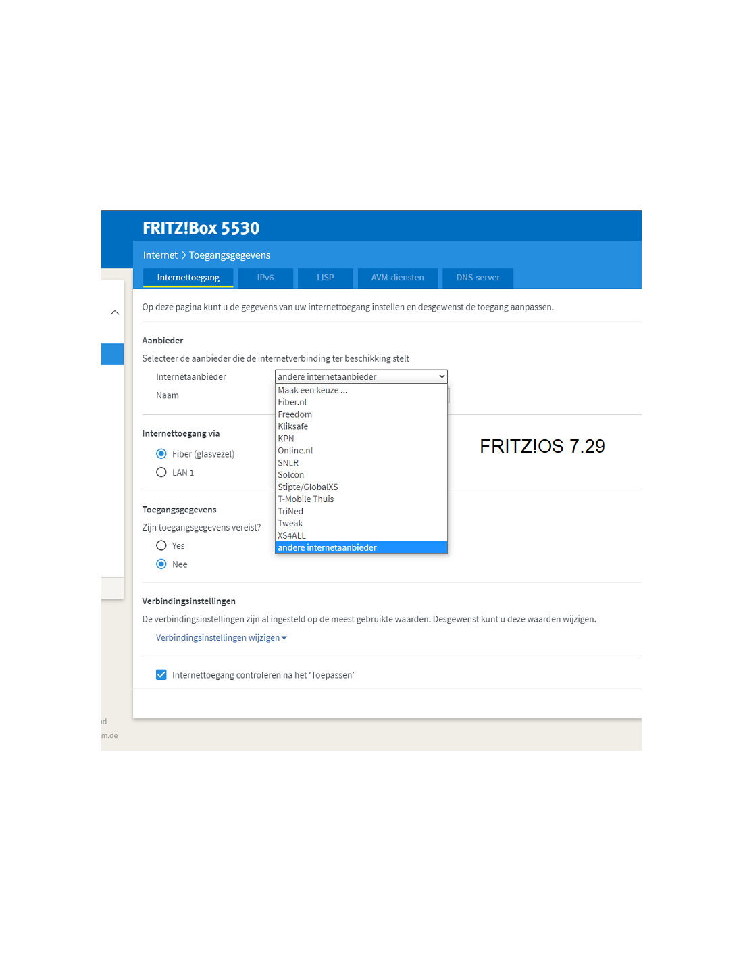743x961 pixels.
Task: Collapse the sidebar menu chevron
Action: coord(115,312)
